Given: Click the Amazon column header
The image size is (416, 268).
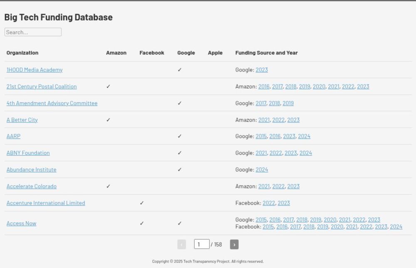Looking at the screenshot, I should [x=116, y=53].
